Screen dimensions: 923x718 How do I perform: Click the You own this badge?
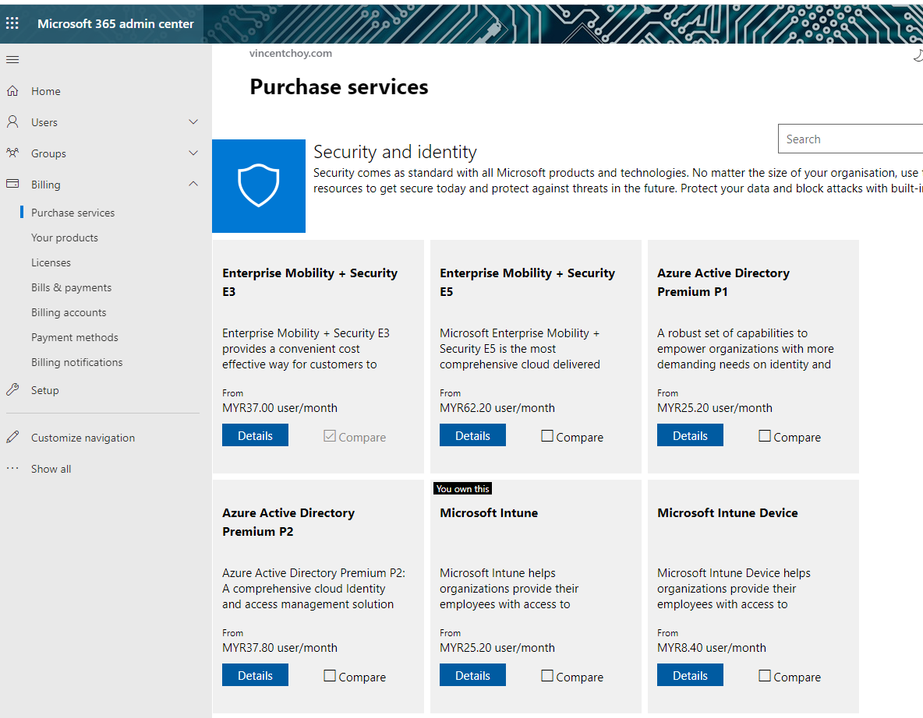463,489
